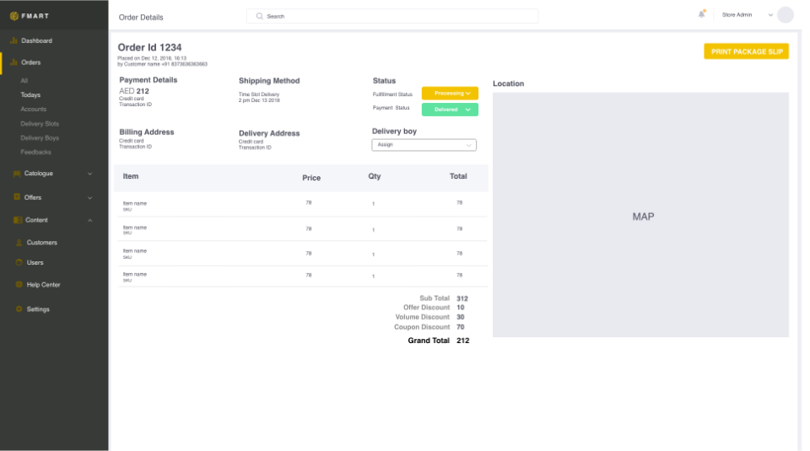Open the Delivered payment status dropdown
Screen dimensions: 810x451
point(450,110)
